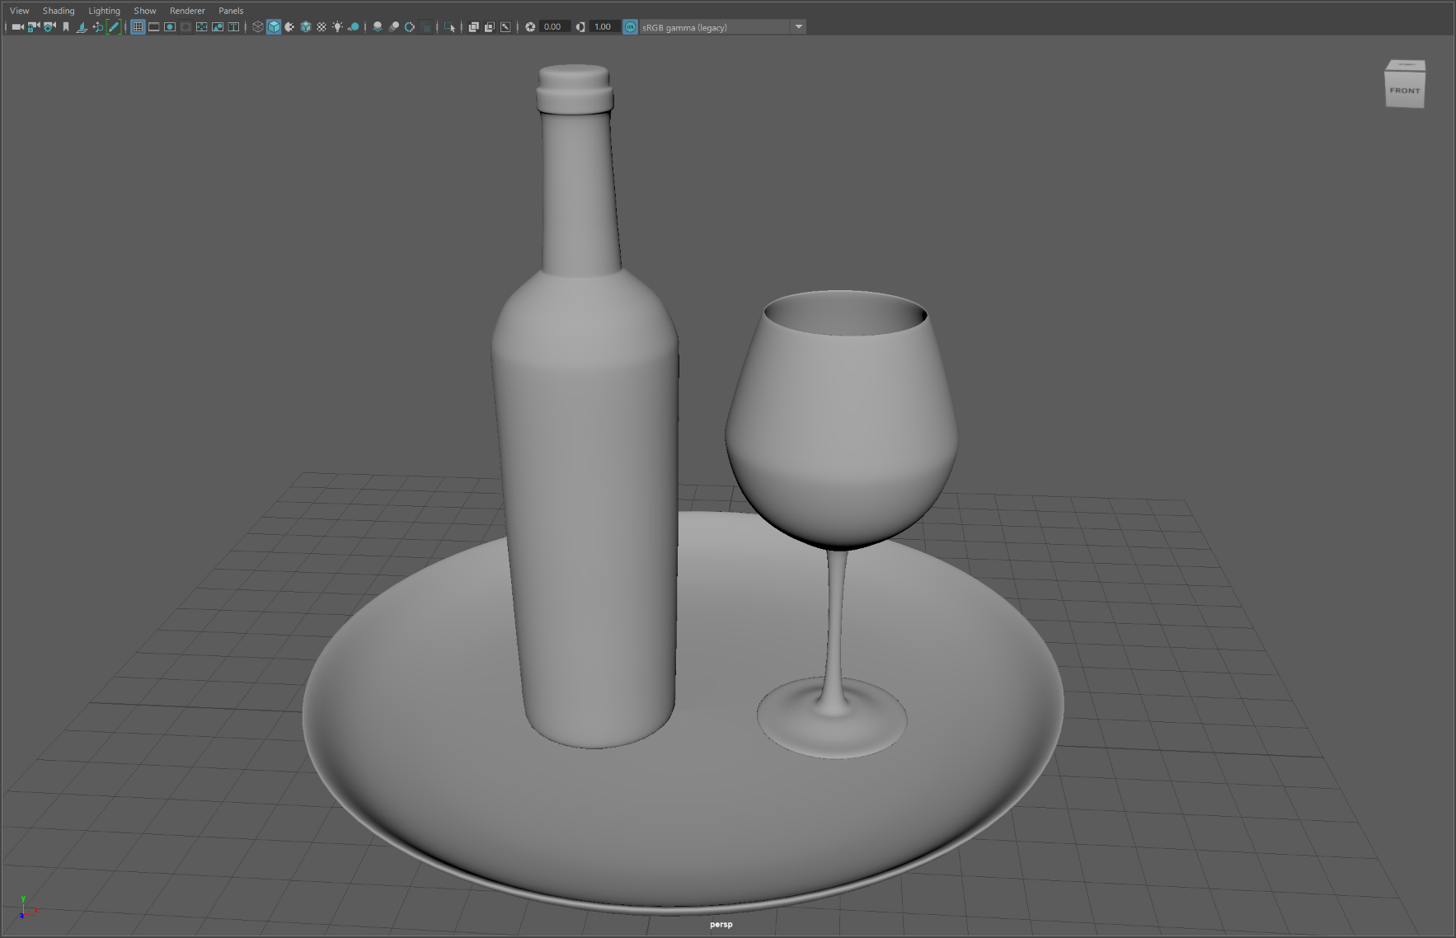The width and height of the screenshot is (1456, 938).
Task: Click the Bookmarks icon
Action: [66, 27]
